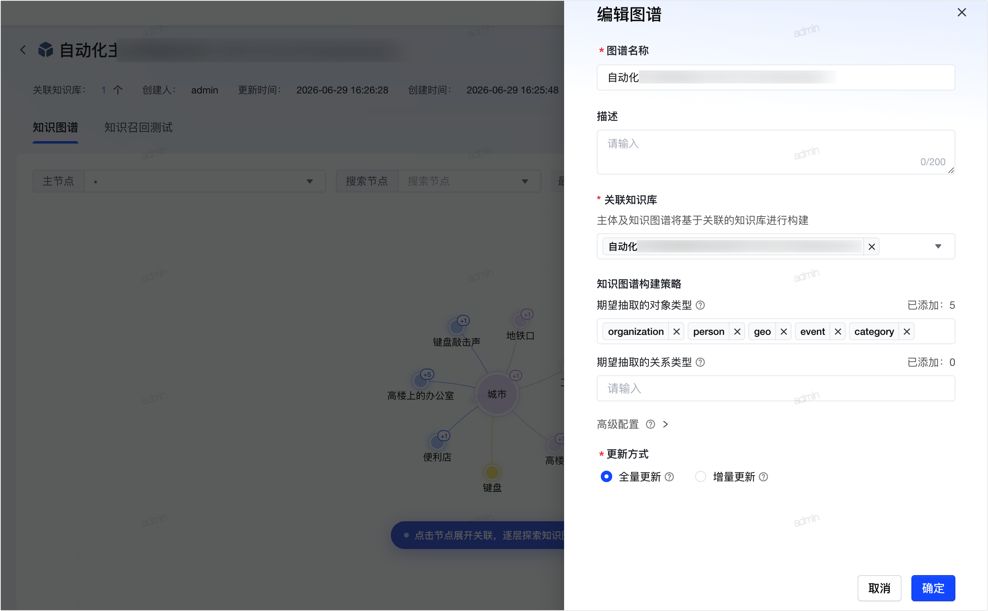Click the 键盘 yellow node
Screen dimensions: 988x611
pyautogui.click(x=492, y=473)
